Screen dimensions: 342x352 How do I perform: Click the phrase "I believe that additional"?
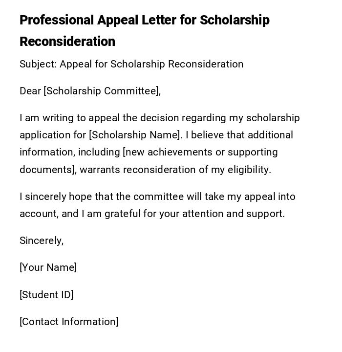pos(239,135)
